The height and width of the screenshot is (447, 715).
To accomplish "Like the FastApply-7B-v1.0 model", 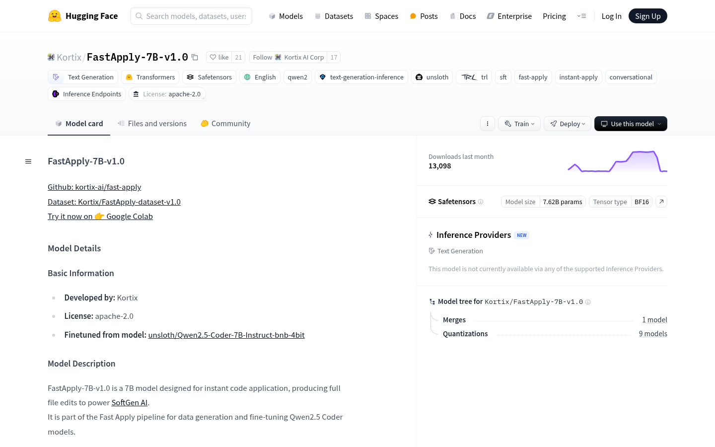I will coord(219,57).
